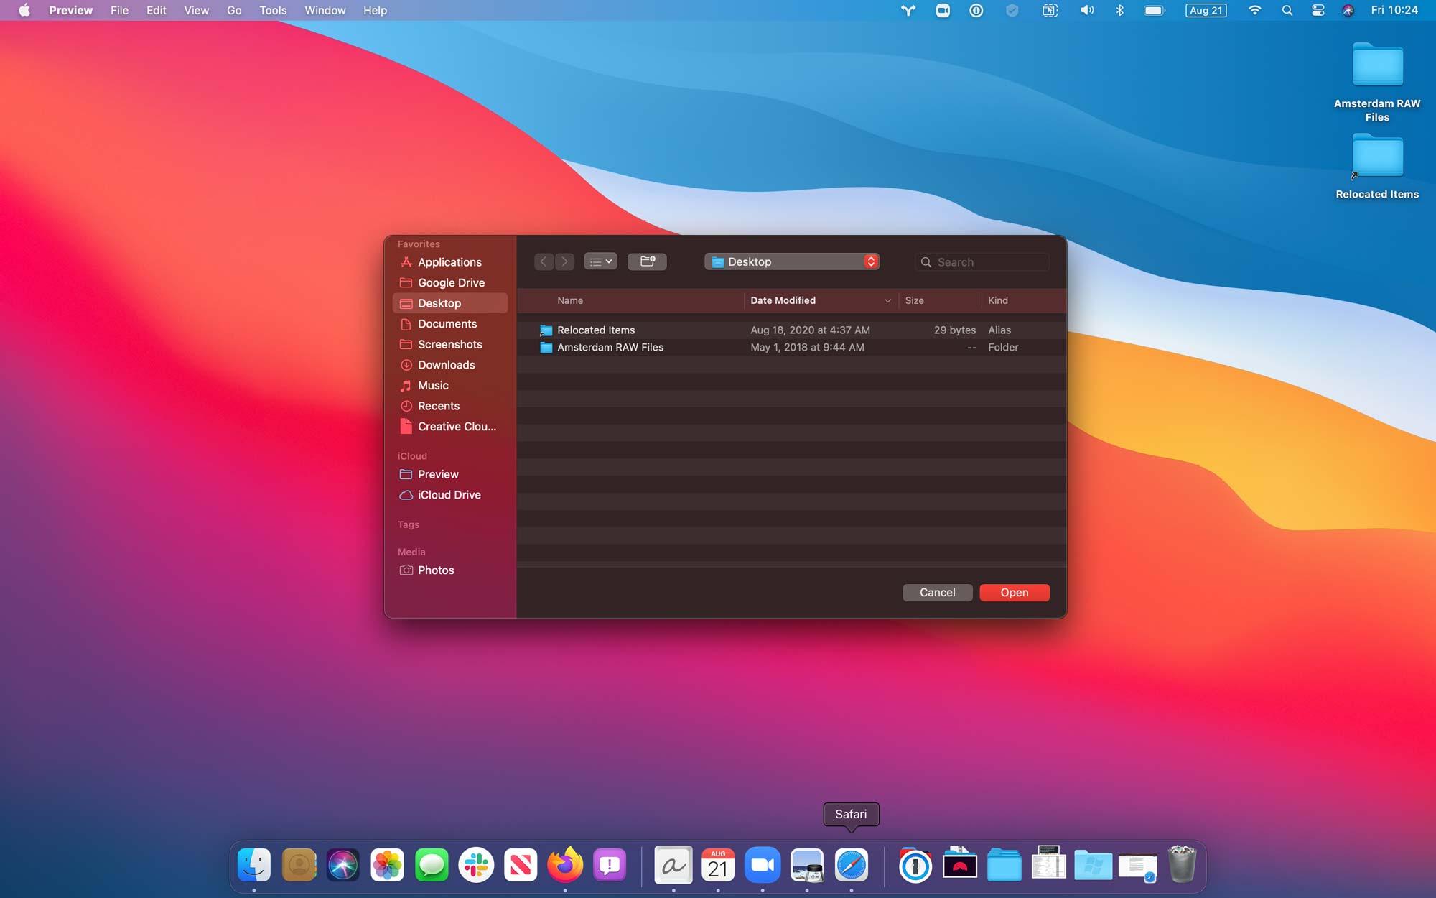This screenshot has width=1436, height=898.
Task: Expand the Desktop location dropdown
Action: point(872,261)
